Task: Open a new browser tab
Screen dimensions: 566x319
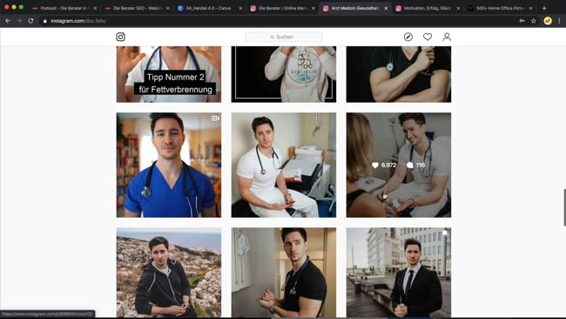Action: tap(544, 8)
